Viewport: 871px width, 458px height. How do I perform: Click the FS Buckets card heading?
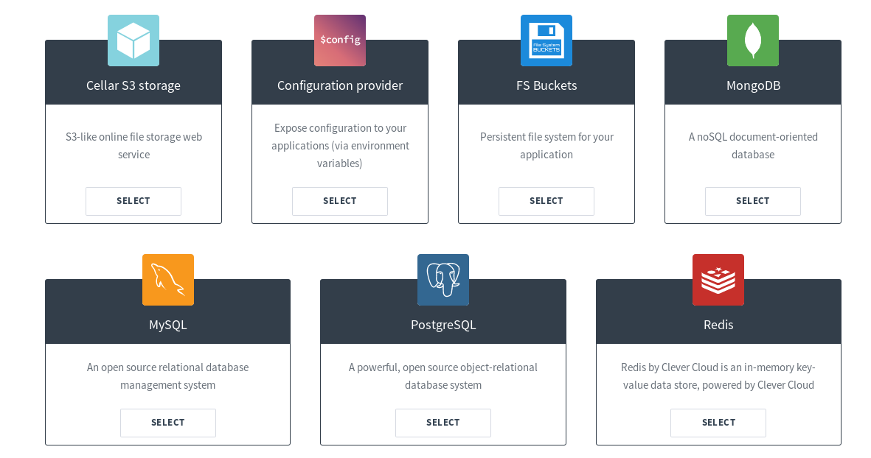coord(546,85)
